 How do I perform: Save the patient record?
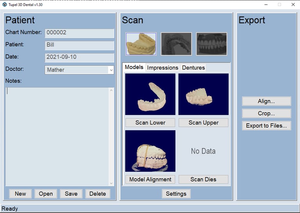(x=71, y=194)
